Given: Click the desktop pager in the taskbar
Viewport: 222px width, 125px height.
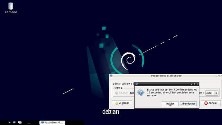Looking at the screenshot, I should click(x=29, y=124).
